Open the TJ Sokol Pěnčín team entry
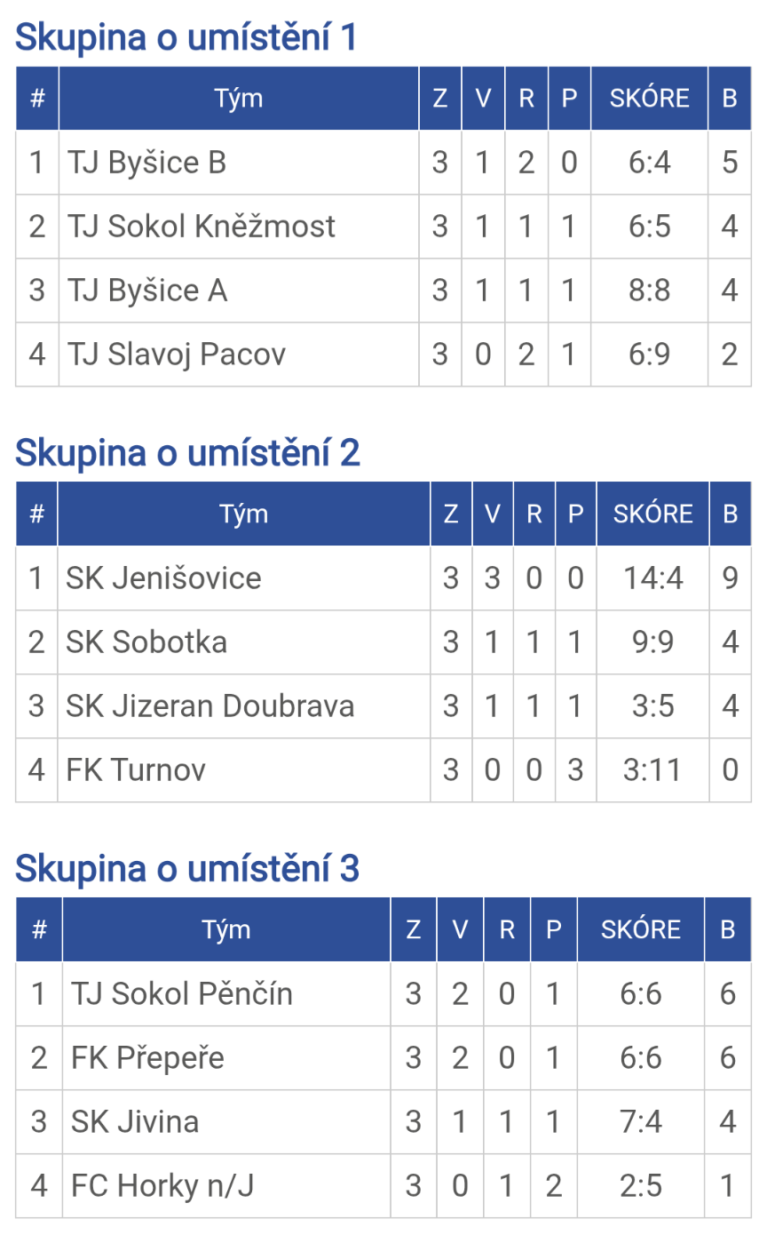This screenshot has width=767, height=1251. [182, 994]
